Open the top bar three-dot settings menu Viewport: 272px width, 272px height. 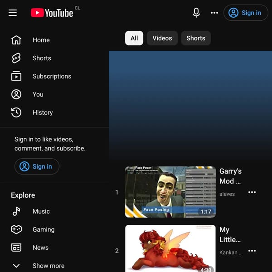click(214, 13)
